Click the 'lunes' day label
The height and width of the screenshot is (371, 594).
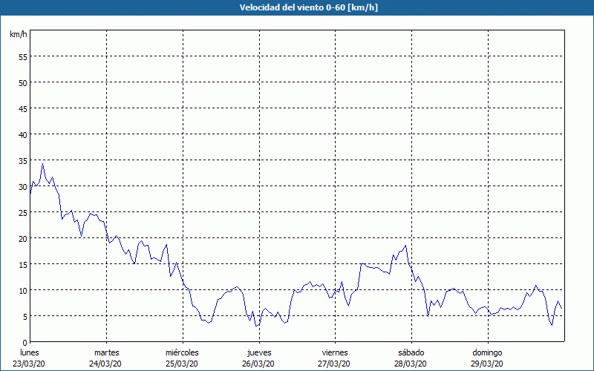30,352
